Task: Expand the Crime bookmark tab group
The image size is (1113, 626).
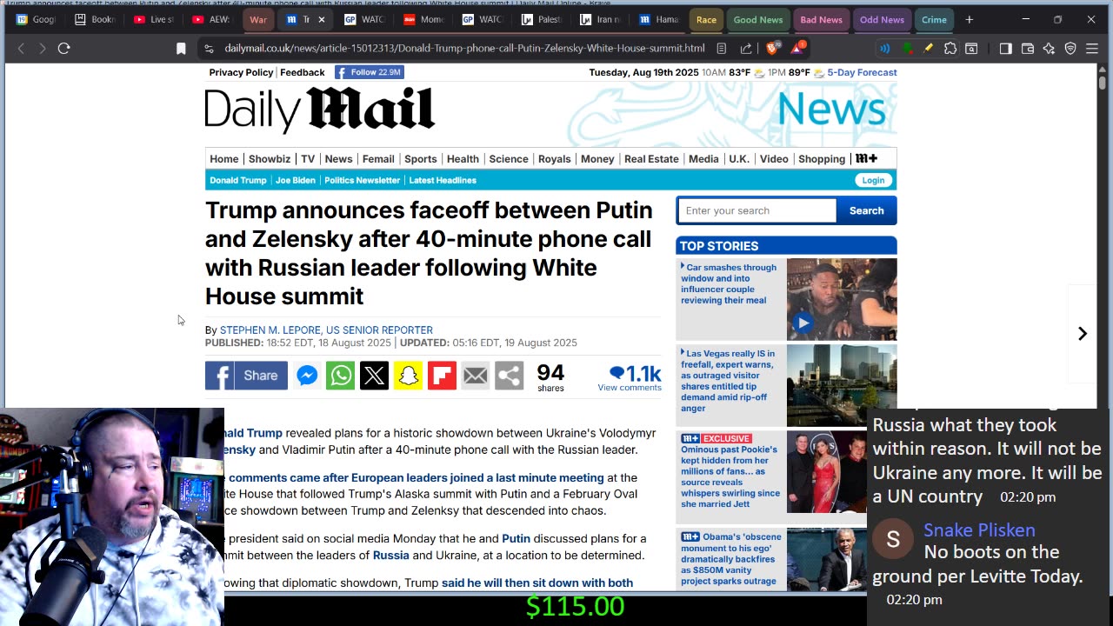Action: tap(934, 19)
